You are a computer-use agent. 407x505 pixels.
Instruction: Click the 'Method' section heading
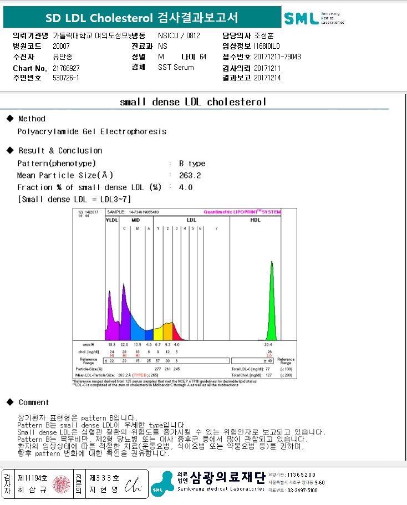[x=32, y=119]
